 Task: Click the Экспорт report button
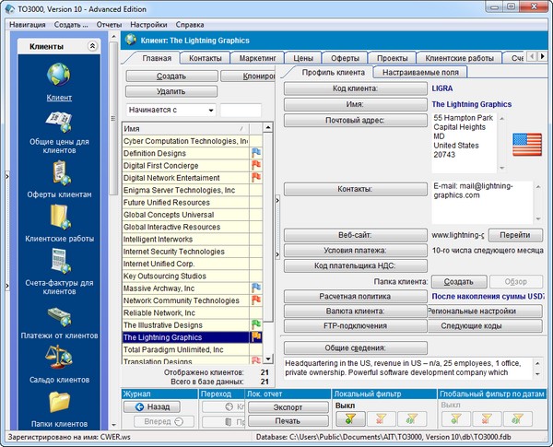pyautogui.click(x=288, y=406)
